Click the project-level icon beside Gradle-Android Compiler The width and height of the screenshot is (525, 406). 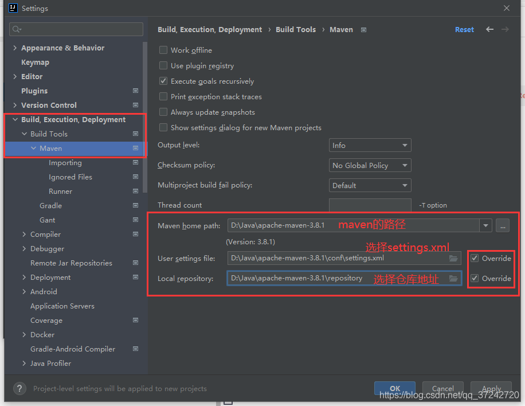pos(136,349)
